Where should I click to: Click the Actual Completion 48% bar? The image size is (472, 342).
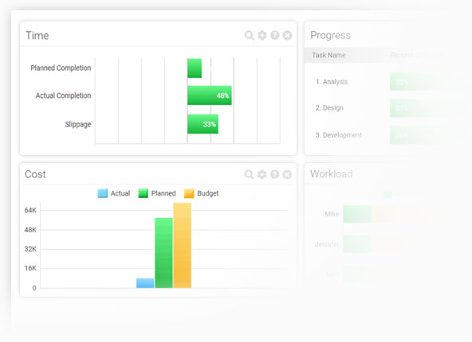click(210, 95)
